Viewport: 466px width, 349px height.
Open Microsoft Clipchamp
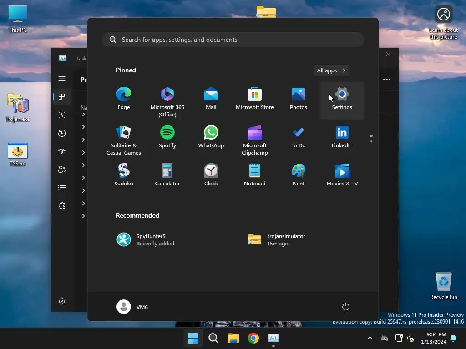[255, 140]
